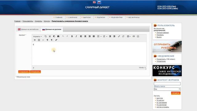Open ВСЕ ЖУРНАЛЫ menu item
This screenshot has width=197, height=111.
pyautogui.click(x=134, y=17)
